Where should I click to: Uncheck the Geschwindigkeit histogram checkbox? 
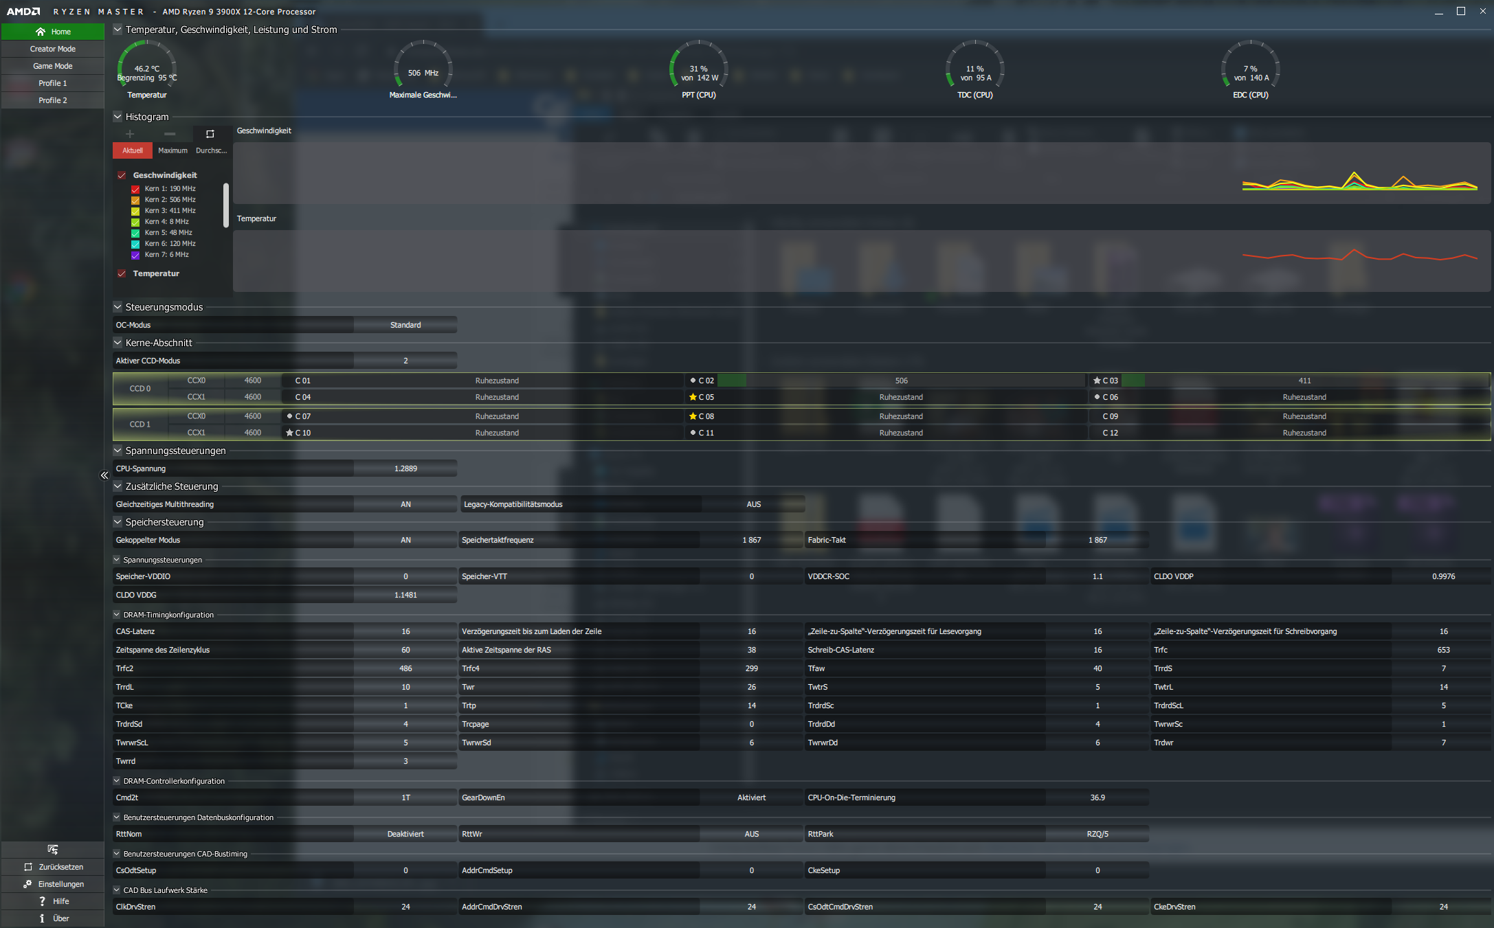pyautogui.click(x=122, y=175)
